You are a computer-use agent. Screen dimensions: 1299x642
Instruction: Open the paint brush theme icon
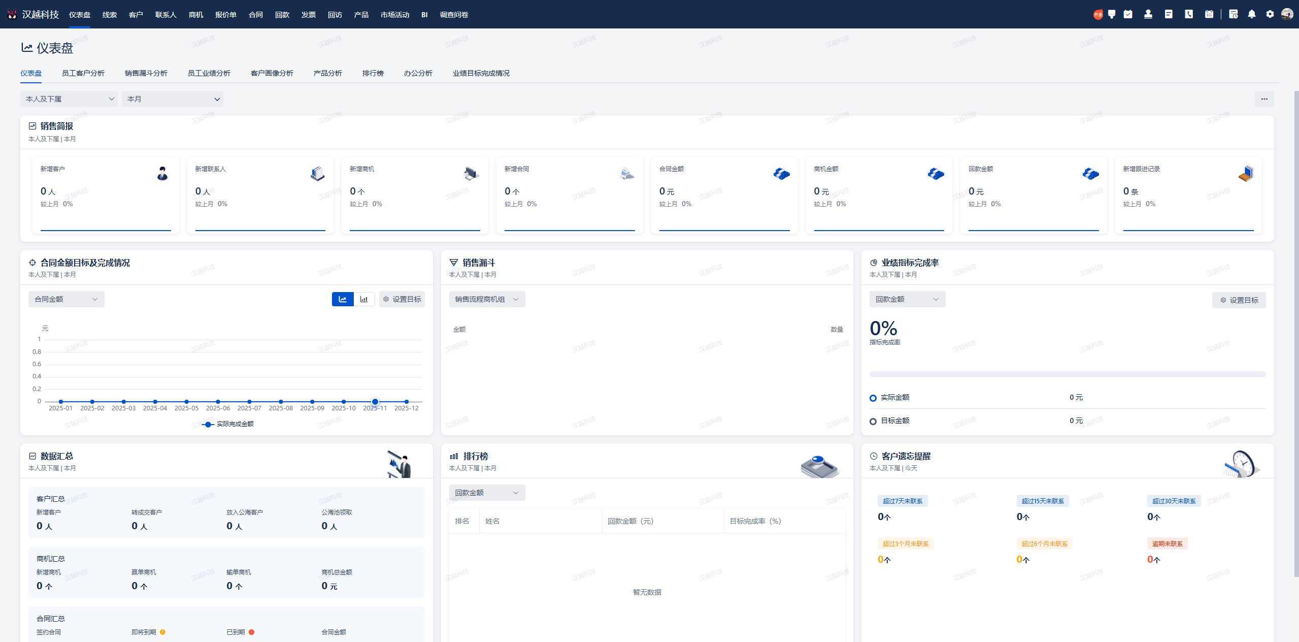pyautogui.click(x=1112, y=14)
